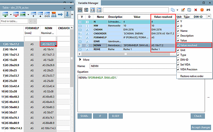This screenshot has width=213, height=132.
Task: Click the A=3 icon in Variable Manager
Action: point(208,10)
